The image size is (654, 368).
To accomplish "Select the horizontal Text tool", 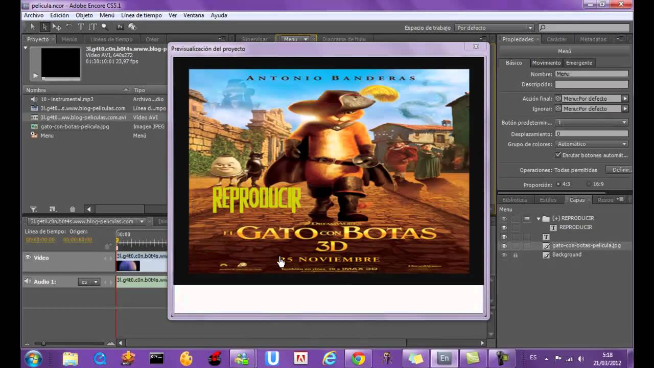I will (x=81, y=27).
